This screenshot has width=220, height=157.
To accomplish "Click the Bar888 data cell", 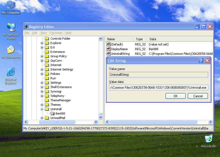I will 153,49.
